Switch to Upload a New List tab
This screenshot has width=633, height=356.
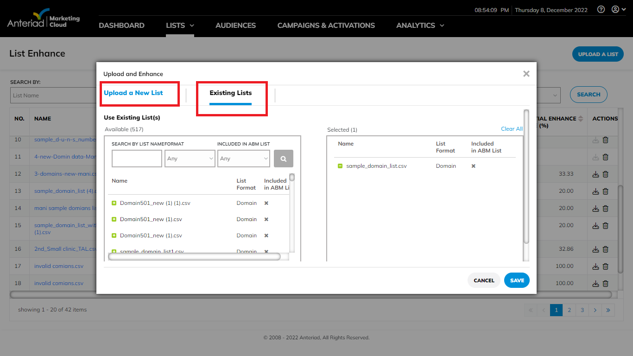tap(133, 93)
